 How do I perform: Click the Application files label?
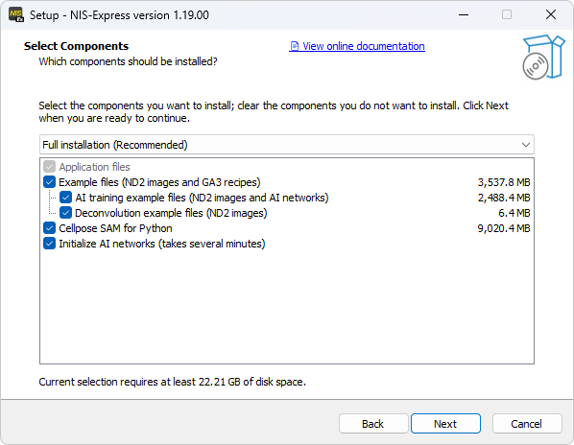click(x=94, y=167)
